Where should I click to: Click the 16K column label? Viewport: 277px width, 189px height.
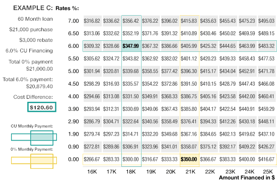(92, 172)
